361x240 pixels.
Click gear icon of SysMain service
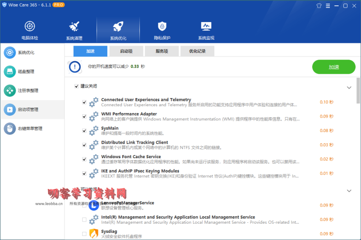coord(94,131)
